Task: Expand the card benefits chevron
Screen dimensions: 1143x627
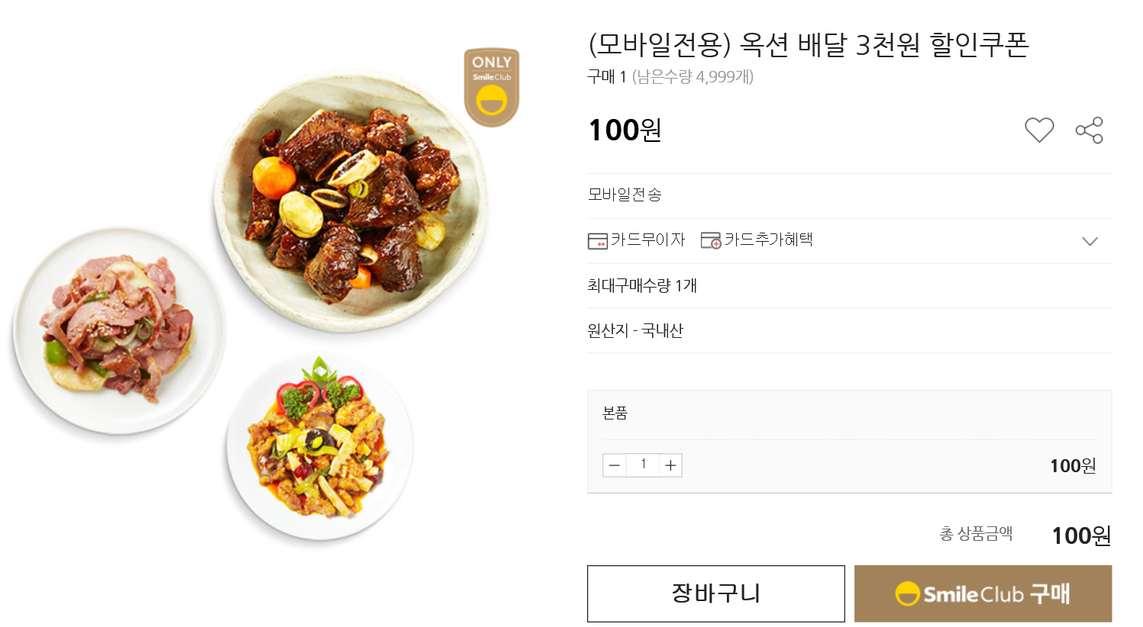Action: (x=1090, y=241)
